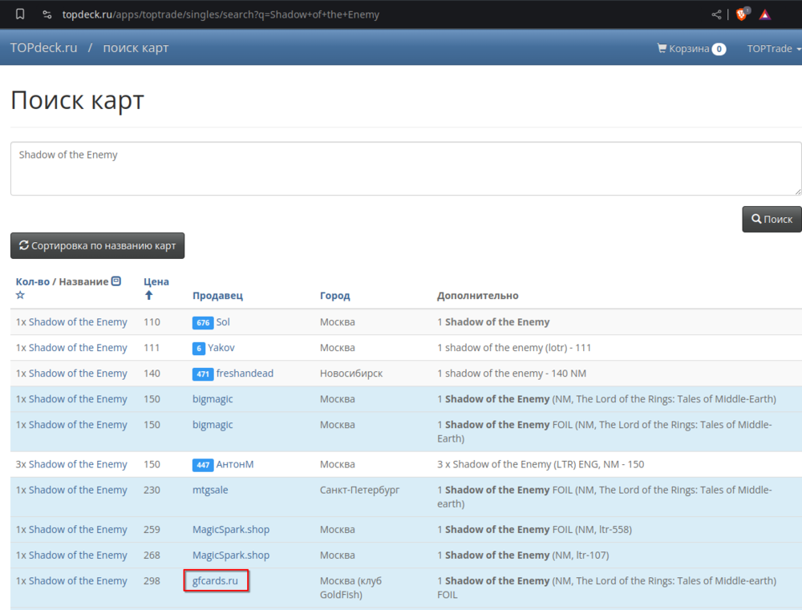Click into the card search text area
This screenshot has height=610, width=802.
point(405,168)
